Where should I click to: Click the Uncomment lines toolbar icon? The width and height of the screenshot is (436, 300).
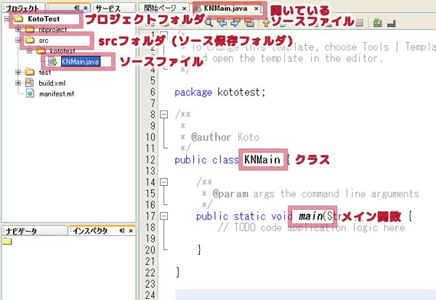[x=391, y=23]
